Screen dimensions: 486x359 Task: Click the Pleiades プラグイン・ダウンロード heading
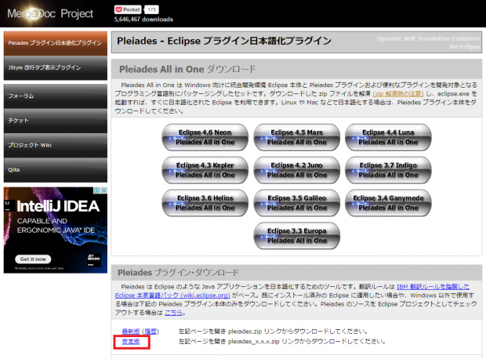pyautogui.click(x=178, y=273)
